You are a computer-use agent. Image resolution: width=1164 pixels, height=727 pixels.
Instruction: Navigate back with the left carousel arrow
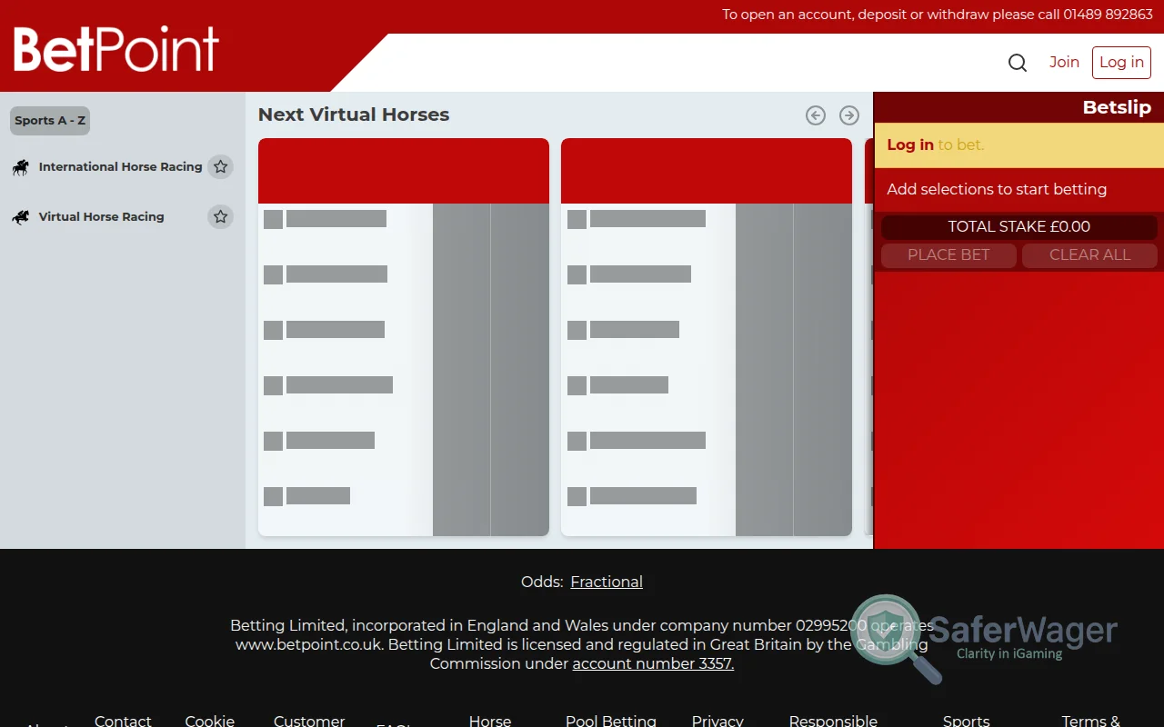815,115
